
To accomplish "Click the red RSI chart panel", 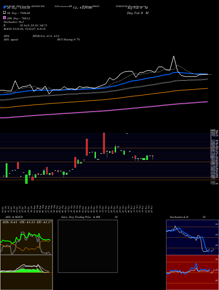I will click(192, 272).
